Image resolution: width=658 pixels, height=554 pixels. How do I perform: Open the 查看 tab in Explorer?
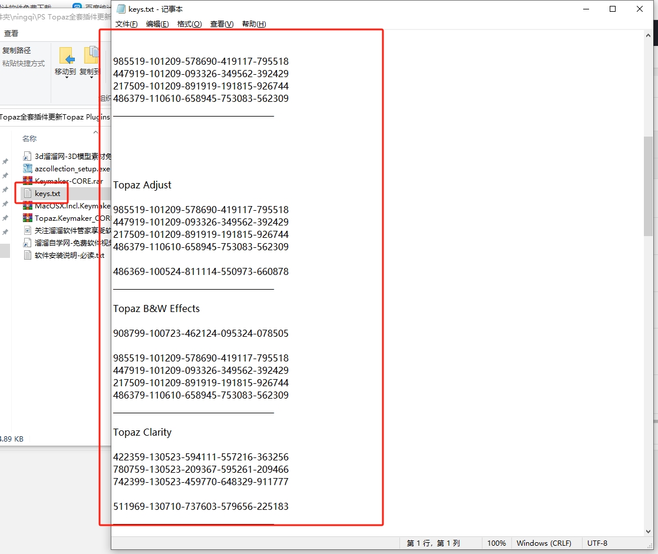[11, 33]
